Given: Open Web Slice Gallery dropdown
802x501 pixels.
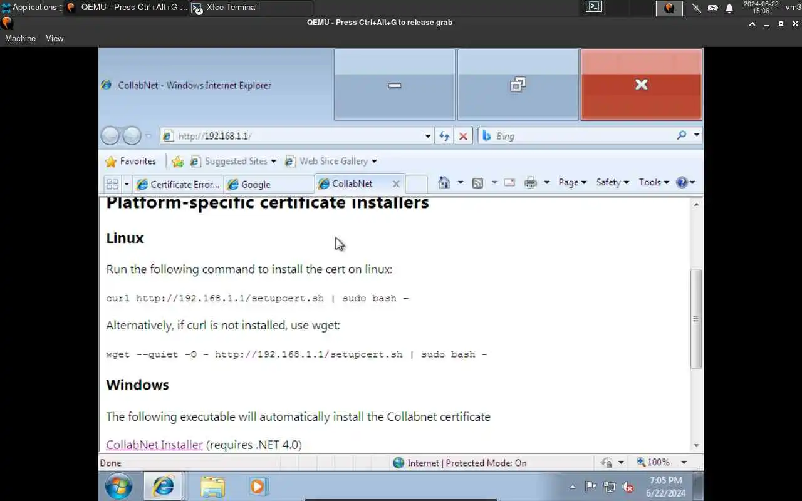Looking at the screenshot, I should [331, 162].
